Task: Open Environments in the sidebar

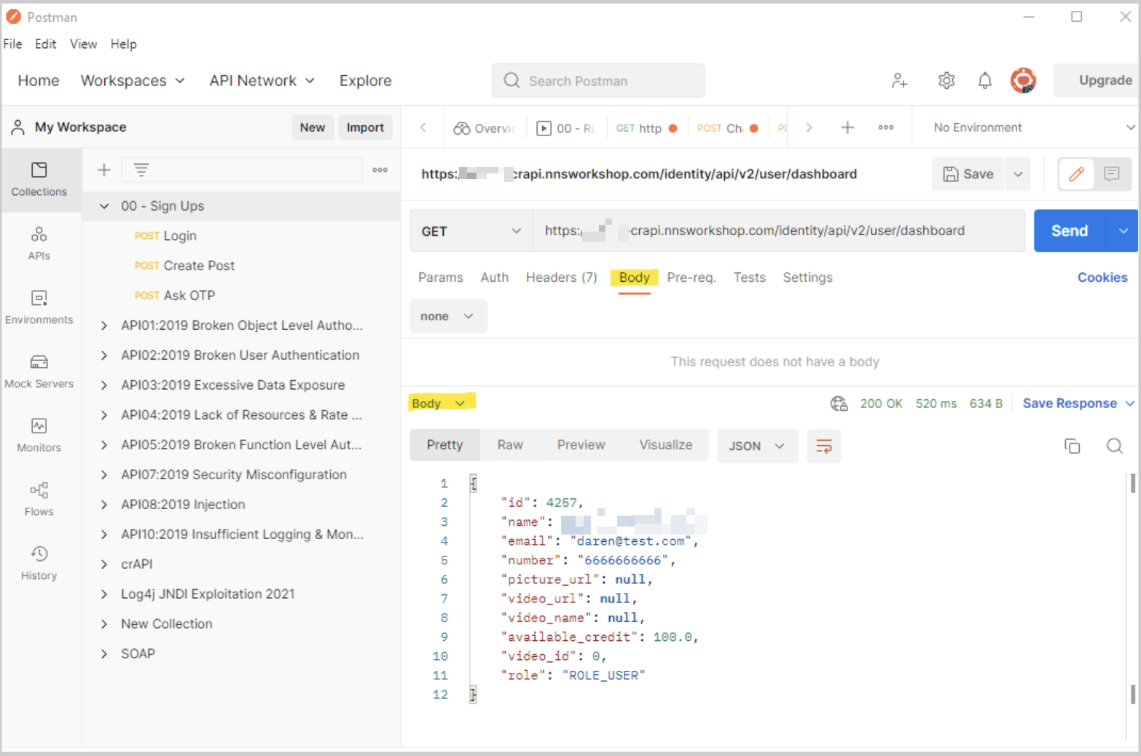Action: coord(39,307)
